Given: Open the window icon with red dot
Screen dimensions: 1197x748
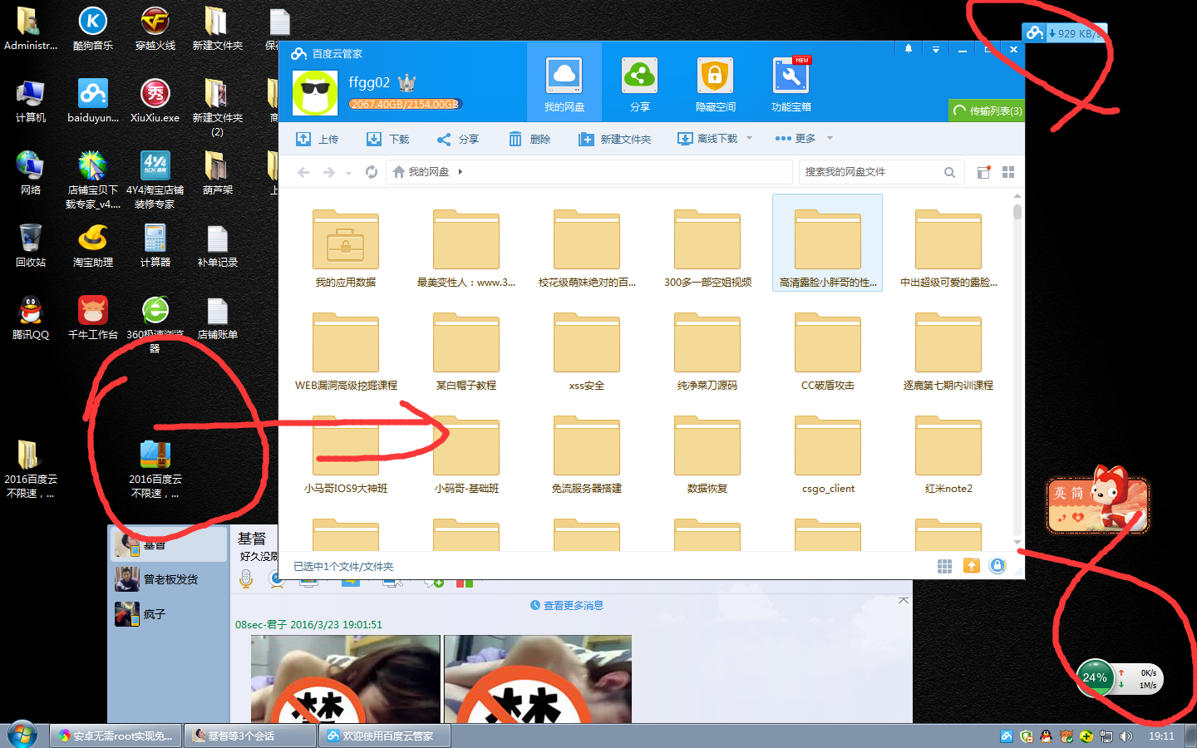Looking at the screenshot, I should [983, 172].
